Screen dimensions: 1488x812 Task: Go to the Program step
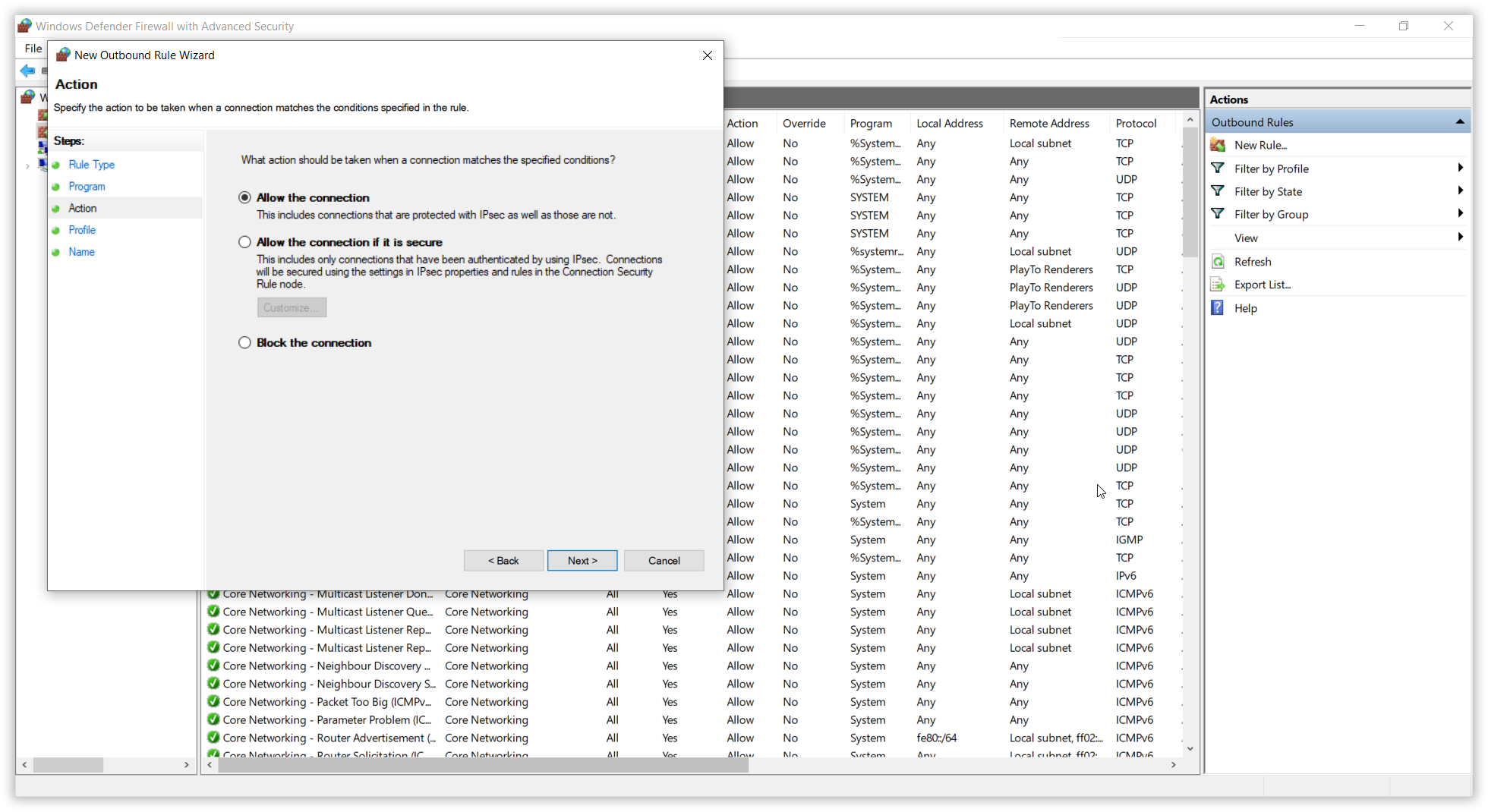click(x=87, y=187)
